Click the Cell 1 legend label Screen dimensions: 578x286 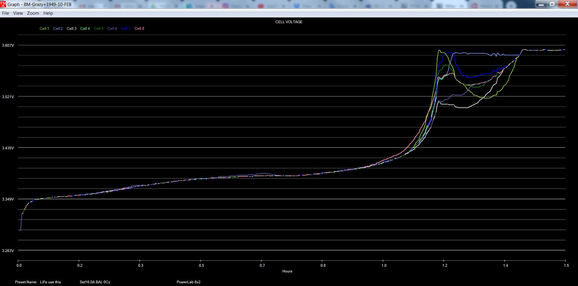tap(44, 29)
